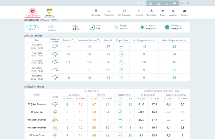Click the green circle beside A. Basınç
Screen dimensions: 215x139
click(x=142, y=27)
